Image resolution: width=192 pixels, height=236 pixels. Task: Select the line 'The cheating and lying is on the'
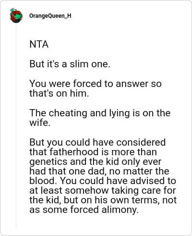pos(100,113)
